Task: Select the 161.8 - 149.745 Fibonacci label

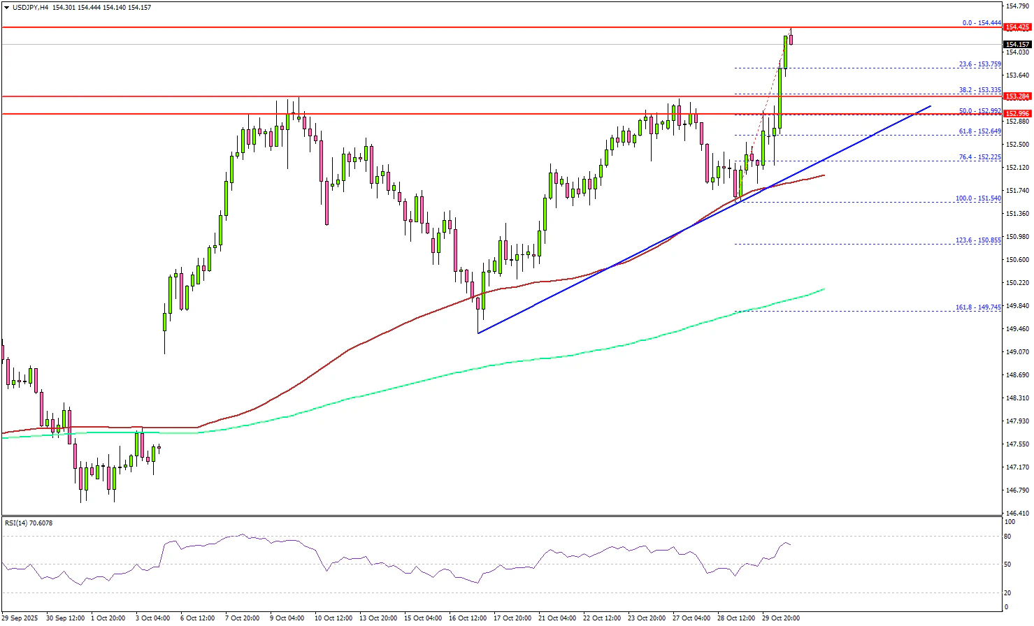Action: [x=978, y=307]
